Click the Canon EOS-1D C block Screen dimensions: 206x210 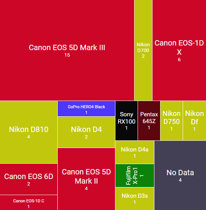[29, 202]
